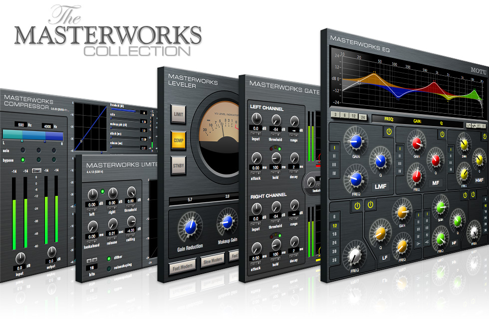Click Limiter lookahead knob
This screenshot has width=489, height=322.
(92, 226)
